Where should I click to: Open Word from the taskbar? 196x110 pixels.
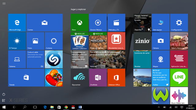coord(80,107)
